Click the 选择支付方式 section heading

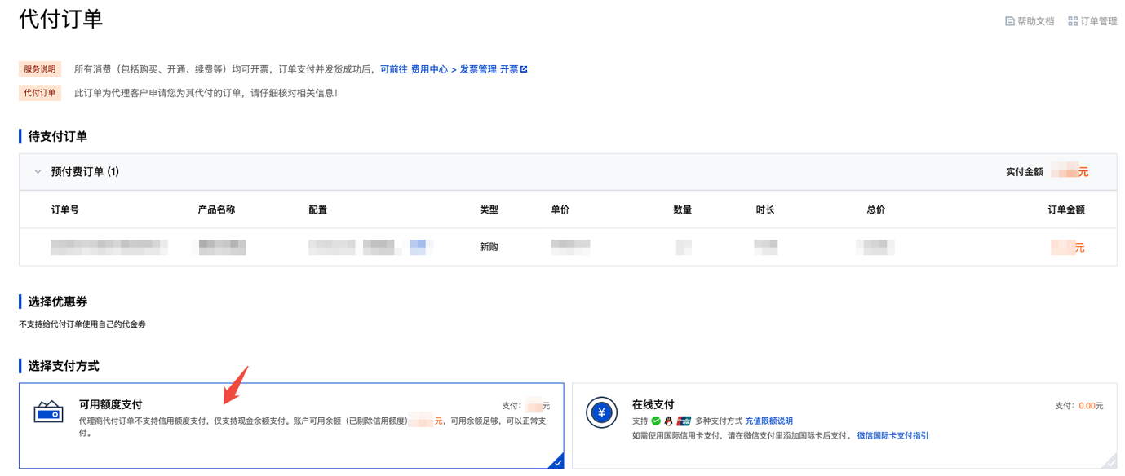point(64,366)
